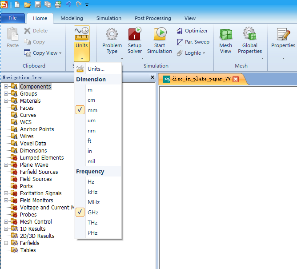Click the New document icon in quick access toolbar
The width and height of the screenshot is (297, 269).
pos(17,4)
